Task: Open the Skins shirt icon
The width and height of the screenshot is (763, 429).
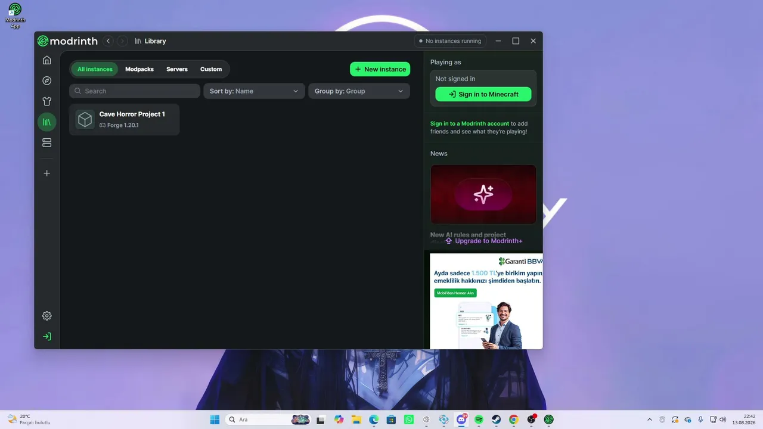Action: coord(47,101)
